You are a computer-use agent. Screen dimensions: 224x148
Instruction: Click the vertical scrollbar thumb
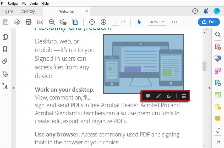[x=204, y=66]
